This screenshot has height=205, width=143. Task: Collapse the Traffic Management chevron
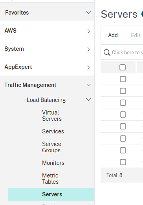[x=89, y=85]
